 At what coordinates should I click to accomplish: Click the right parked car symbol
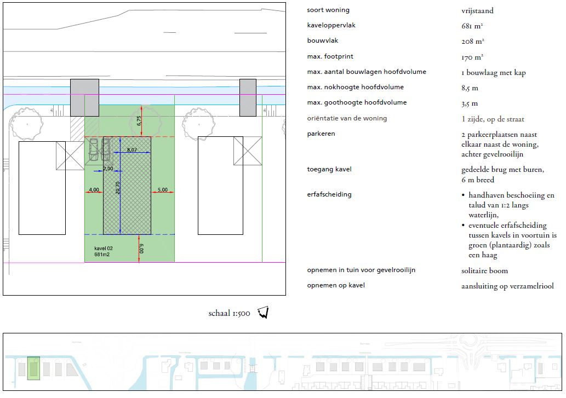pos(106,149)
